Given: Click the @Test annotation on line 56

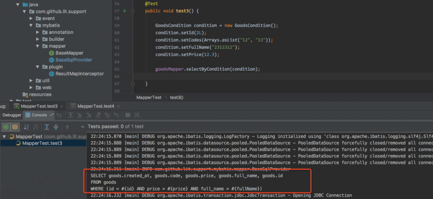Looking at the screenshot, I should 152,4.
